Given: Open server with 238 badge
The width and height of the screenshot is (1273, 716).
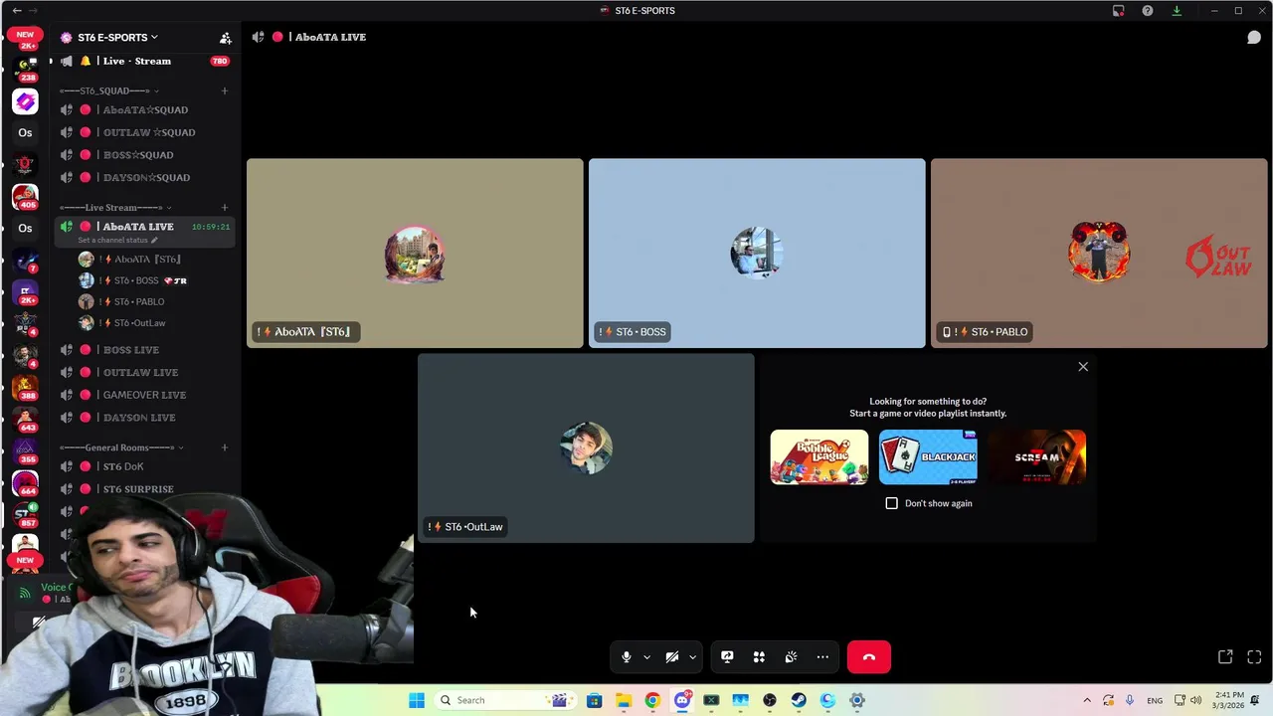Looking at the screenshot, I should 25,68.
